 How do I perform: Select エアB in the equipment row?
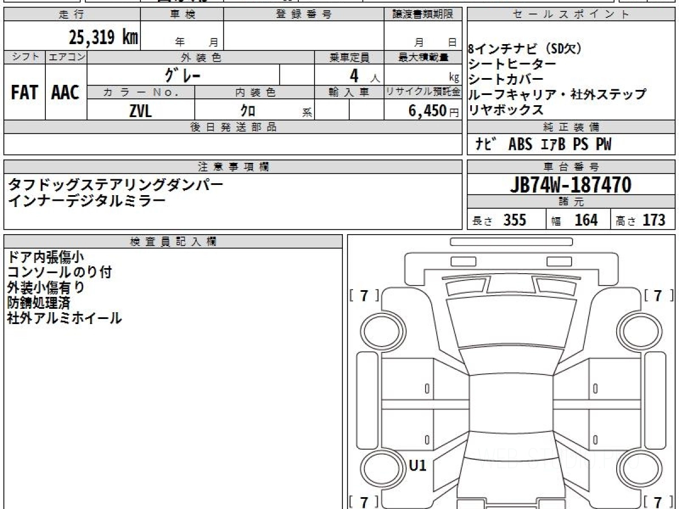click(553, 145)
